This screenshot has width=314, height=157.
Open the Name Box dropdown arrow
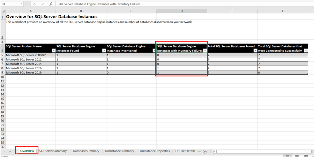pos(21,4)
